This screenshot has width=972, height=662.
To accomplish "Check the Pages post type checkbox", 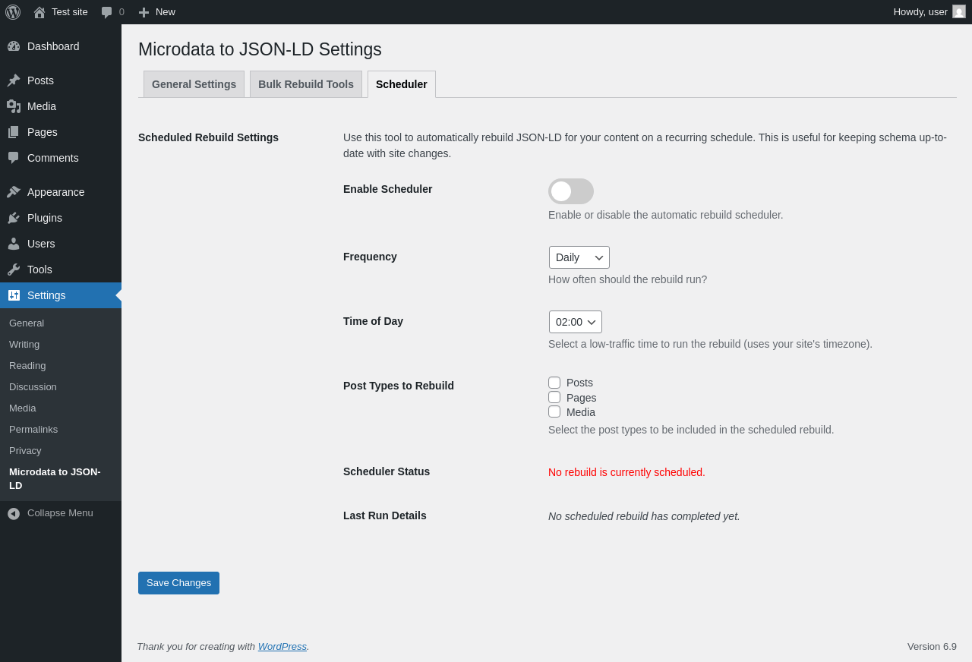I will point(554,397).
